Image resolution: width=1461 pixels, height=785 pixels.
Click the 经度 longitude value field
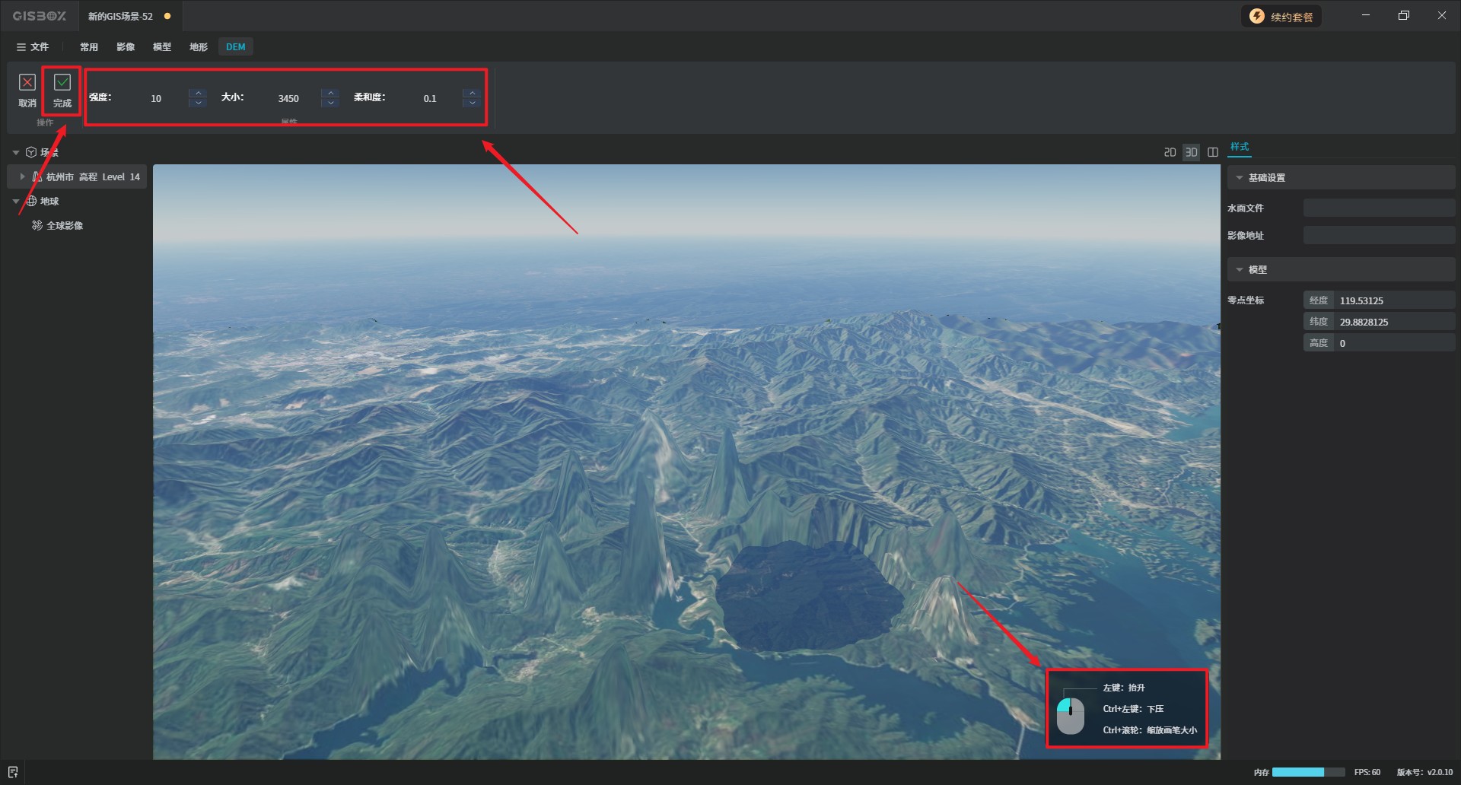click(x=1393, y=301)
